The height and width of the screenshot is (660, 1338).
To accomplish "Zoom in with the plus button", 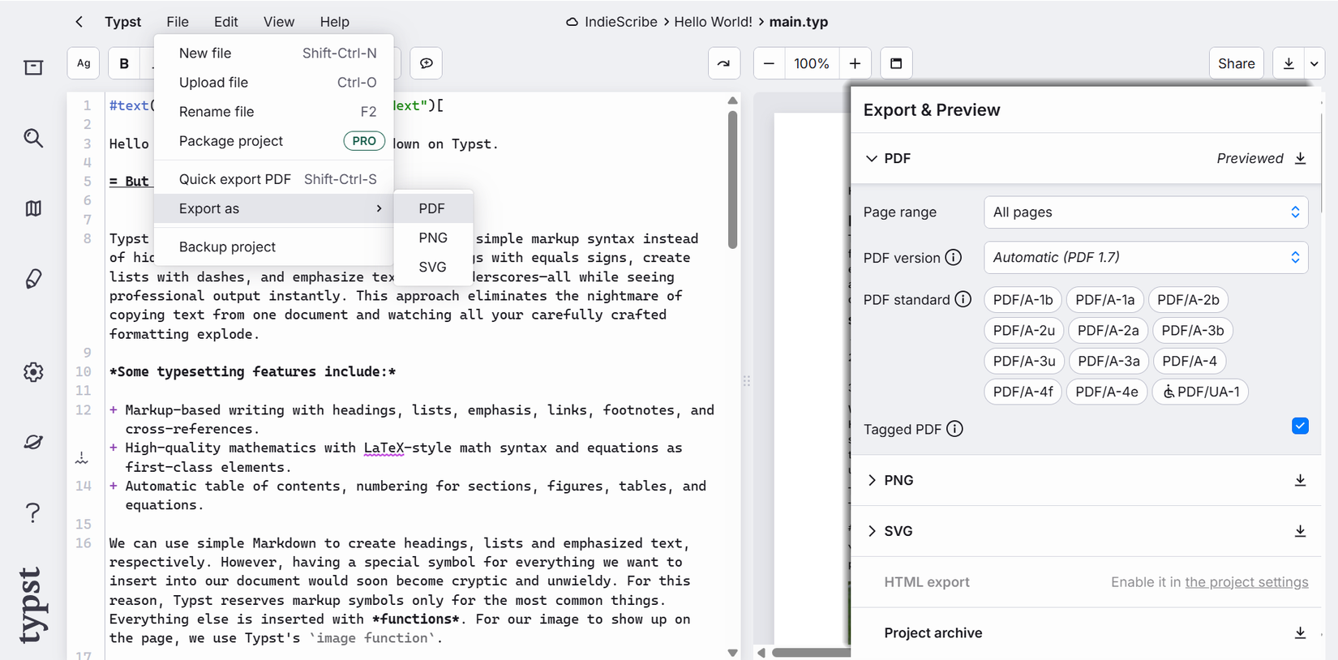I will (855, 63).
